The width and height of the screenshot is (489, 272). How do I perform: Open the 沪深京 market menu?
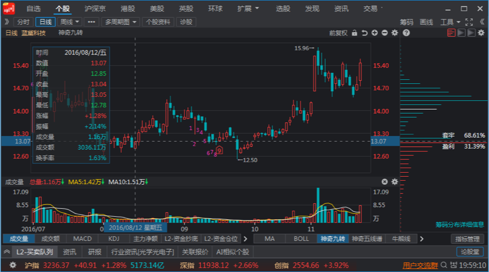click(x=95, y=9)
